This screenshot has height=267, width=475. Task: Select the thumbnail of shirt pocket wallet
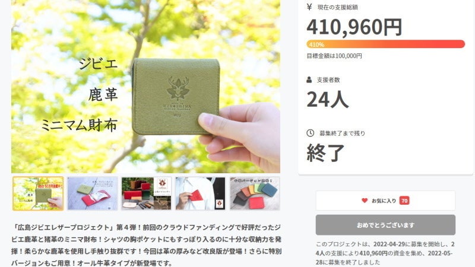(200, 193)
